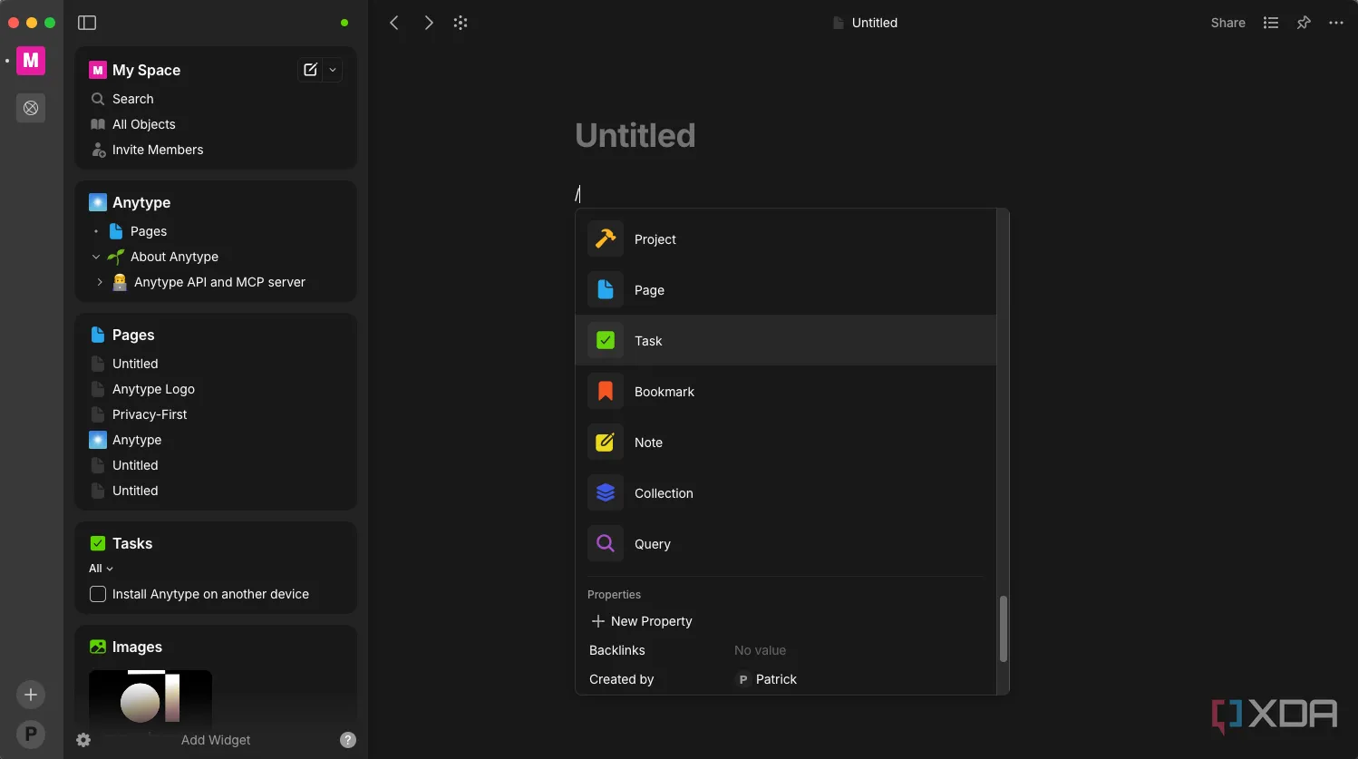The width and height of the screenshot is (1358, 759).
Task: Click Share in the top bar
Action: point(1227,23)
